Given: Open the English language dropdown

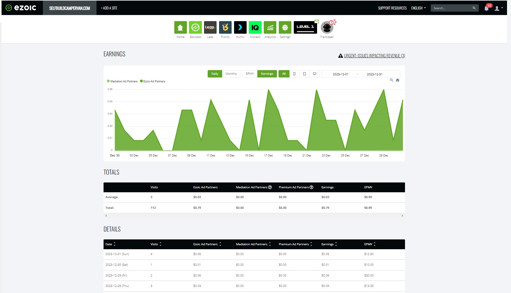Looking at the screenshot, I should (418, 8).
